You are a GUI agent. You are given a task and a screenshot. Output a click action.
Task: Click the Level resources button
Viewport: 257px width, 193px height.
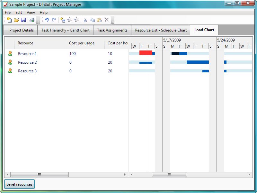(19, 184)
